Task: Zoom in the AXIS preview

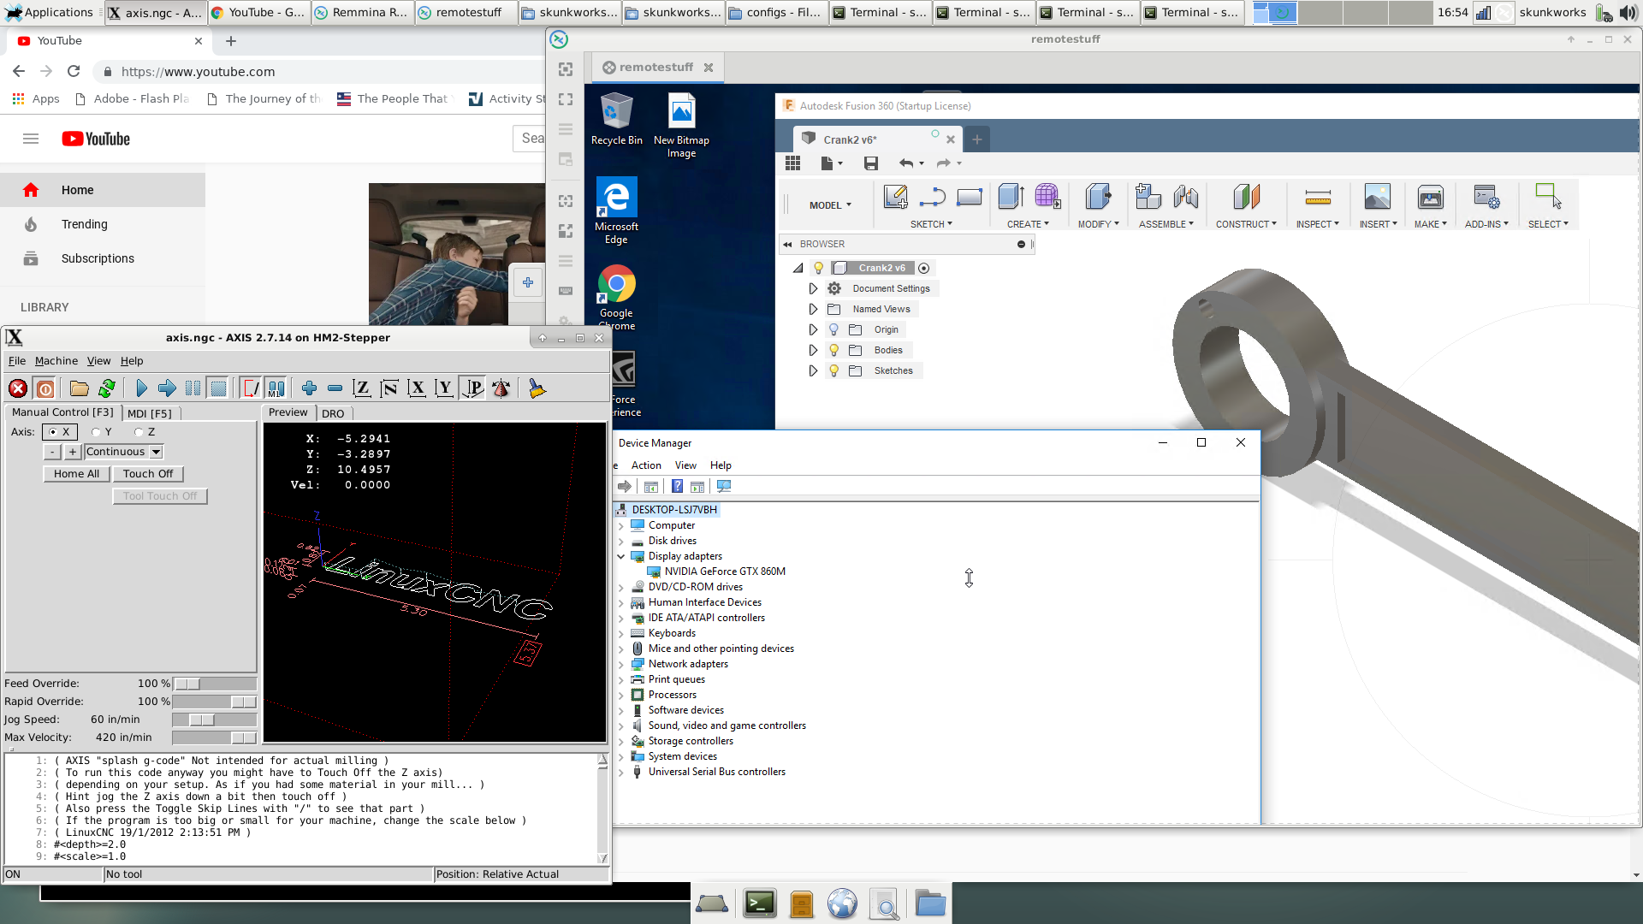Action: 309,388
